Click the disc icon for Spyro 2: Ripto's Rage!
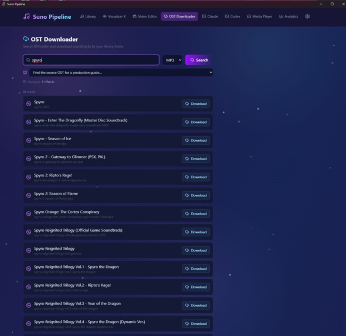This screenshot has height=336, width=346. (29, 177)
